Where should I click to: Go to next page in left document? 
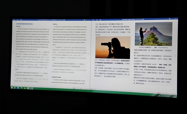point(89,54)
